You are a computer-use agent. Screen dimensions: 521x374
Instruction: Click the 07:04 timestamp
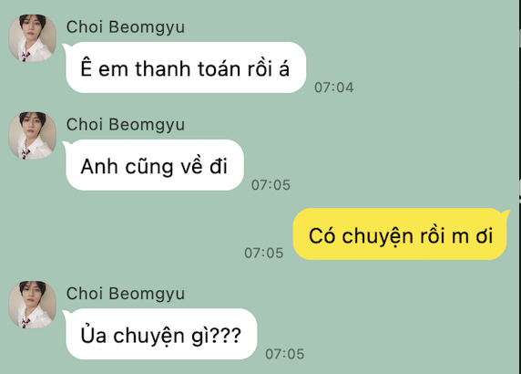pyautogui.click(x=334, y=88)
